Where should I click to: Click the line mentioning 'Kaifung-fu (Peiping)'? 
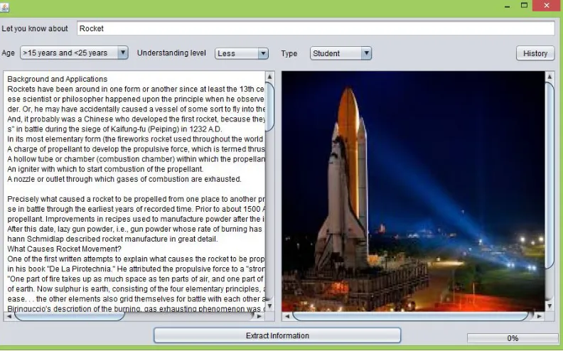114,129
